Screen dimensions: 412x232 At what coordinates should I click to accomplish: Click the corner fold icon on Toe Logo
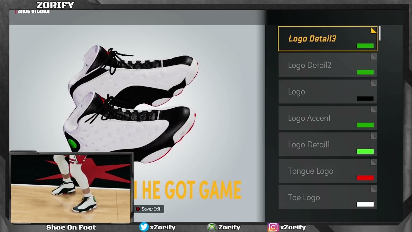pos(374,189)
